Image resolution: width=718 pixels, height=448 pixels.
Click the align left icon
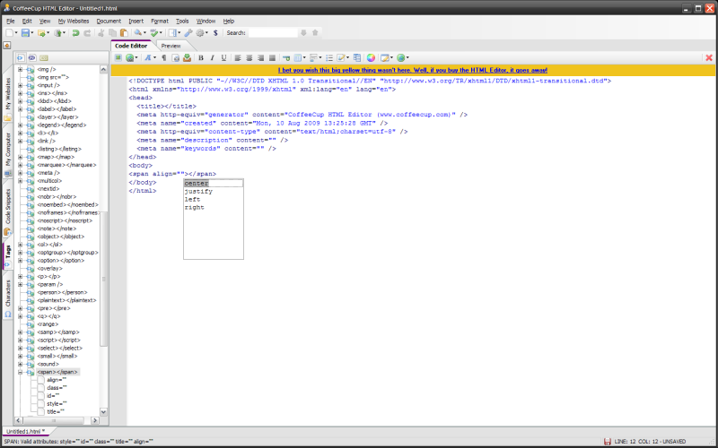click(238, 57)
